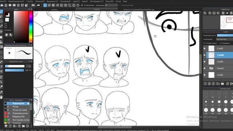Image resolution: width=233 pixels, height=131 pixels.
Task: Select the Перьевая ручка brush
Action: point(17,113)
